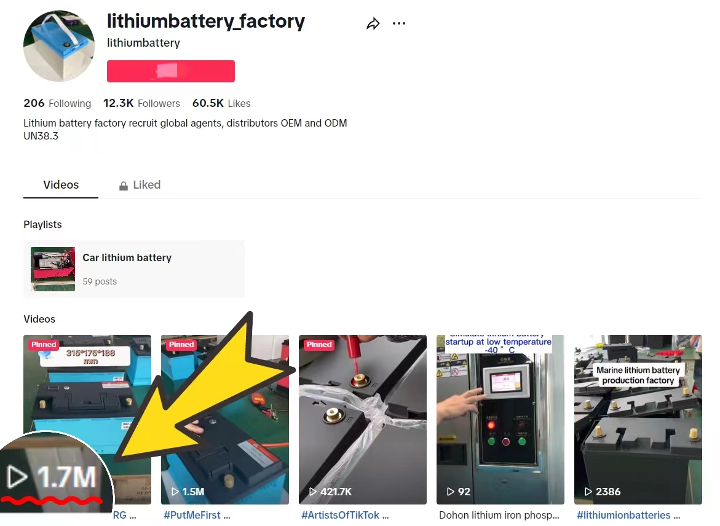The width and height of the screenshot is (720, 526).
Task: Open the Car lithium battery playlist
Action: tap(134, 269)
